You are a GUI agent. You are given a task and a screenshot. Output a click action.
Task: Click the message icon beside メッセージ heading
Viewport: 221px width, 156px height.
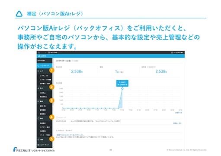coord(57,118)
